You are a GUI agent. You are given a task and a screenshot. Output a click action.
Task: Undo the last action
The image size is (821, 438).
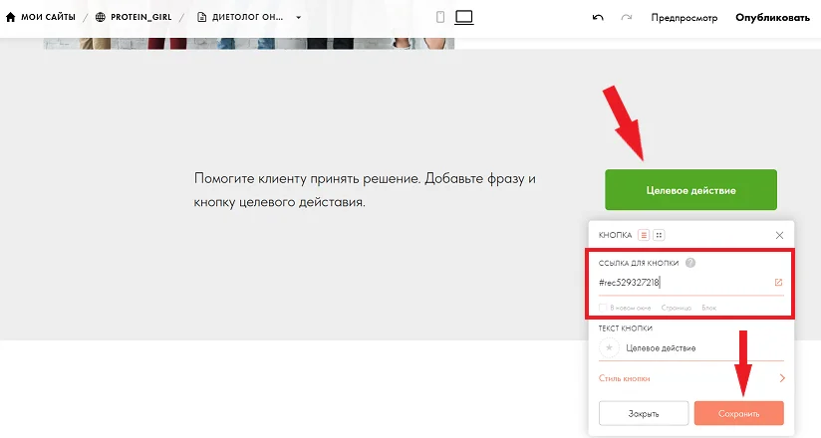[x=598, y=17]
